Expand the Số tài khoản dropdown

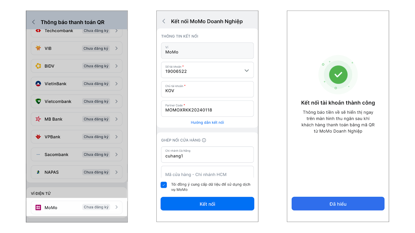tap(246, 70)
